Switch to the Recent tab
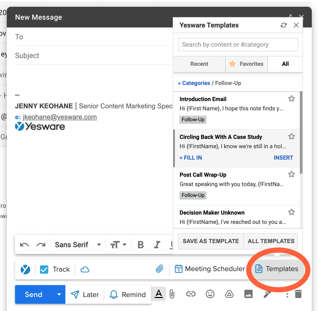 [199, 64]
